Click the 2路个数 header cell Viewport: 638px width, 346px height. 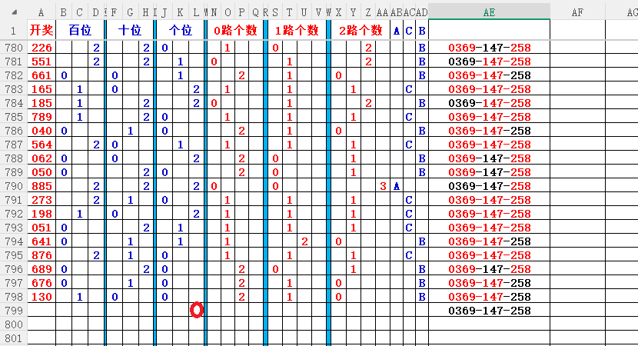(361, 30)
